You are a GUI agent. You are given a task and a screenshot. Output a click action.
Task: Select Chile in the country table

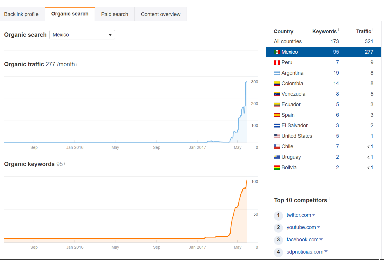click(x=324, y=146)
